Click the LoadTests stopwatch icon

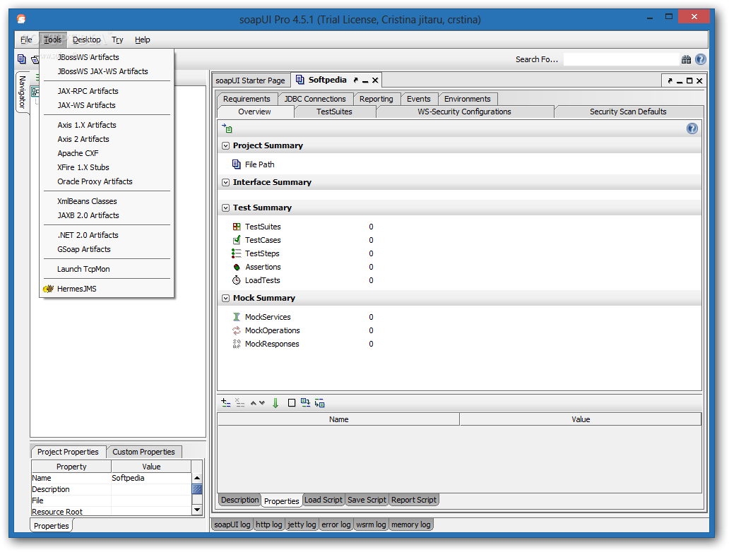click(236, 280)
